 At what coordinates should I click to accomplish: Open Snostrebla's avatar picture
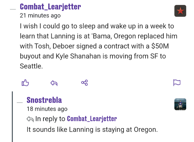[x=180, y=104]
